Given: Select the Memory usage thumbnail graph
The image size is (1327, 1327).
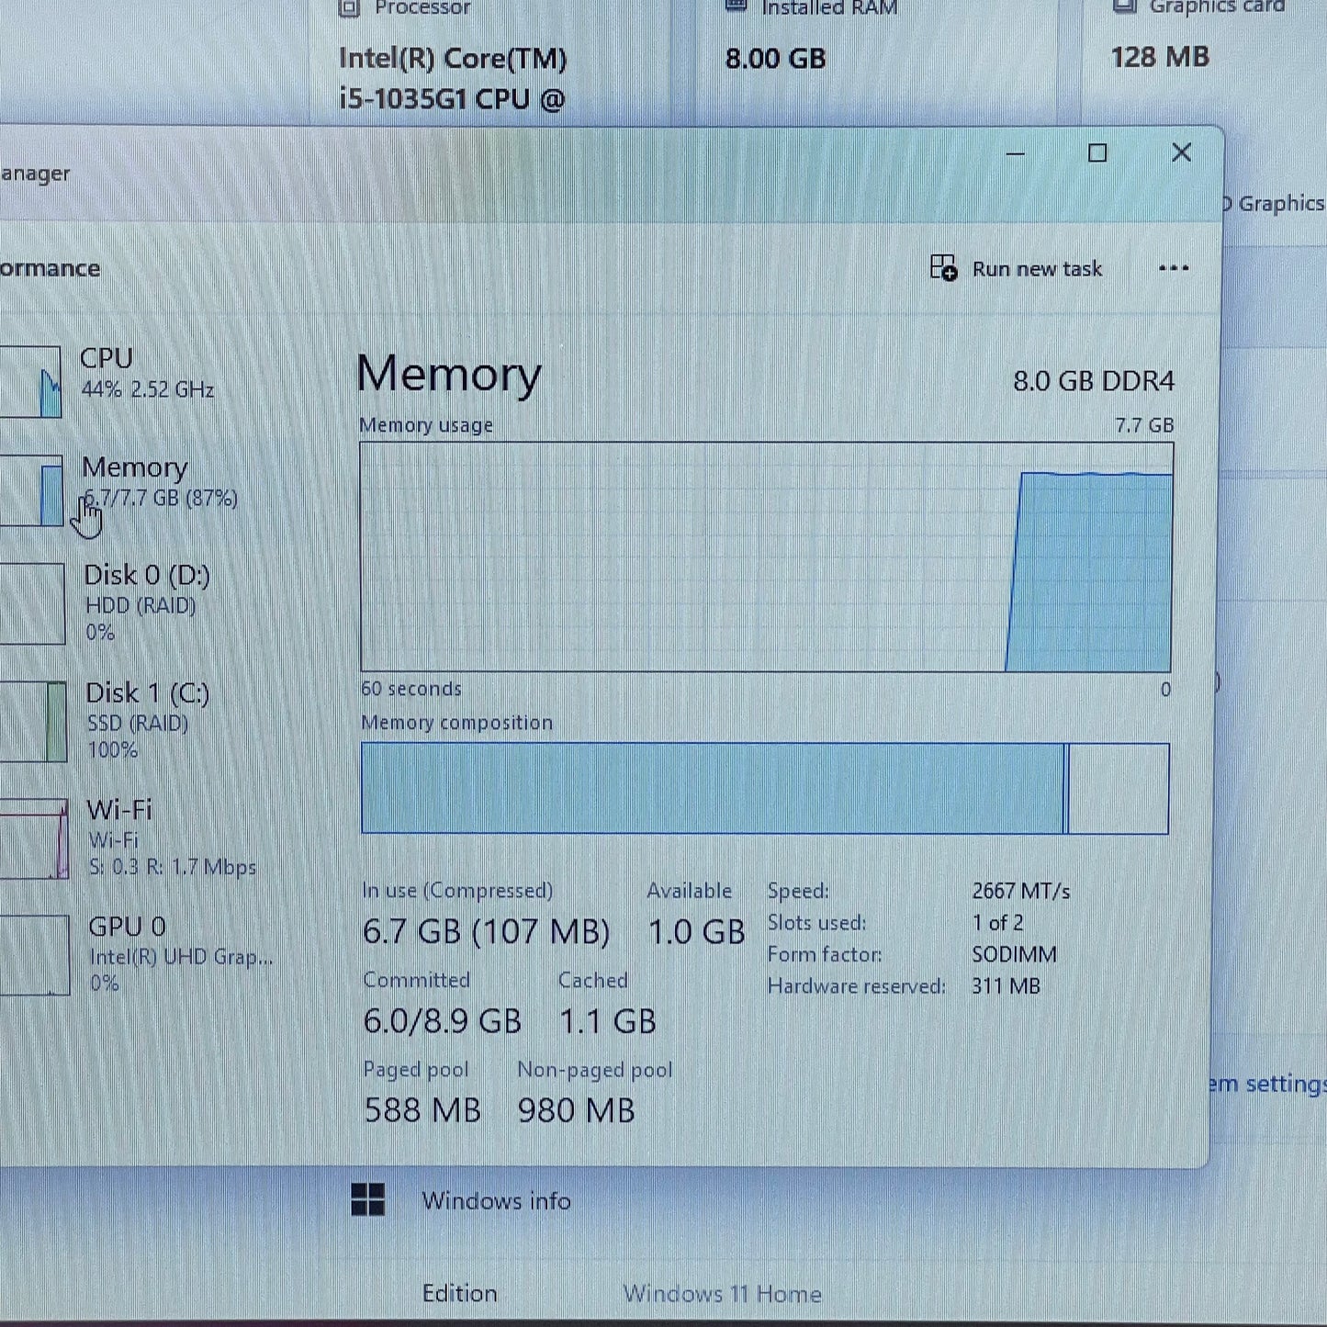Looking at the screenshot, I should tap(31, 490).
